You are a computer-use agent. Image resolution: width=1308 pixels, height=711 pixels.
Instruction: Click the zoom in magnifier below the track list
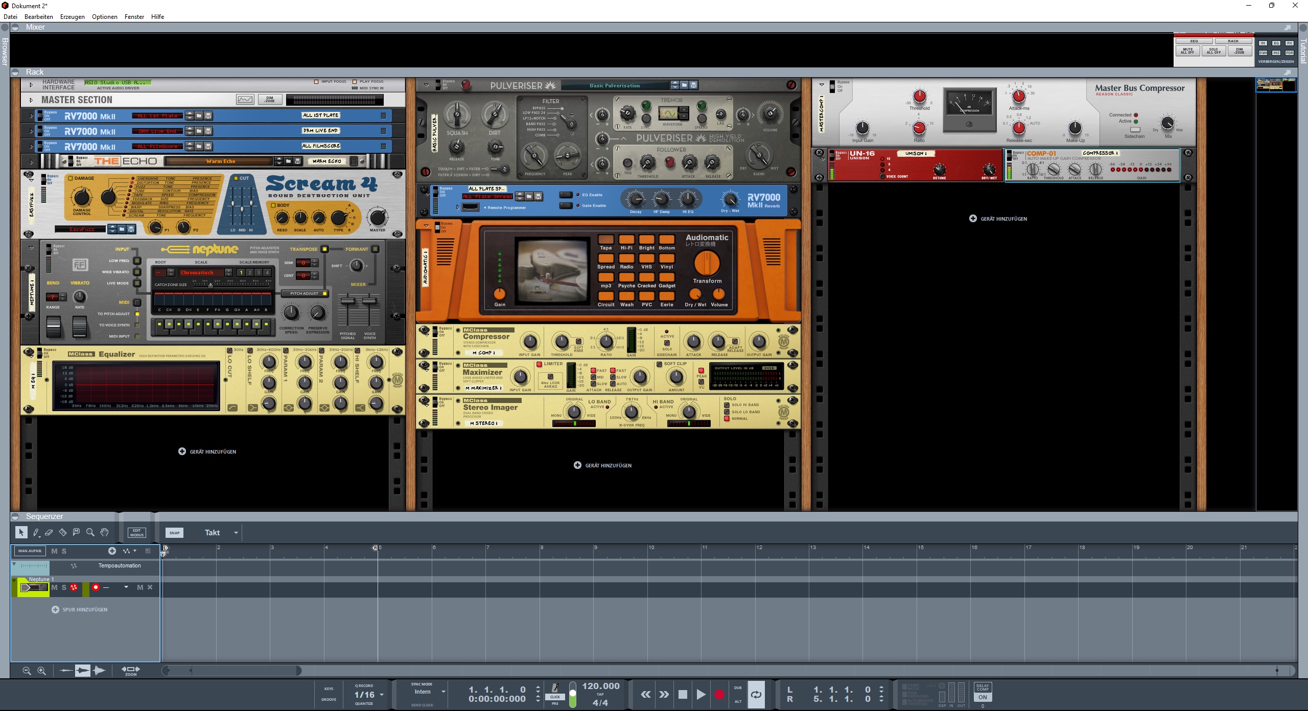pyautogui.click(x=42, y=671)
